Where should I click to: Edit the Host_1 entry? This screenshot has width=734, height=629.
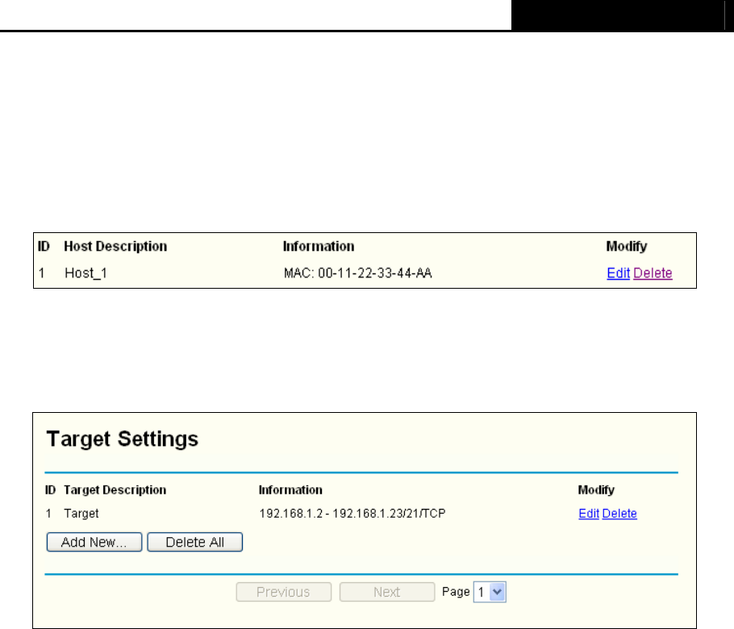tap(618, 273)
